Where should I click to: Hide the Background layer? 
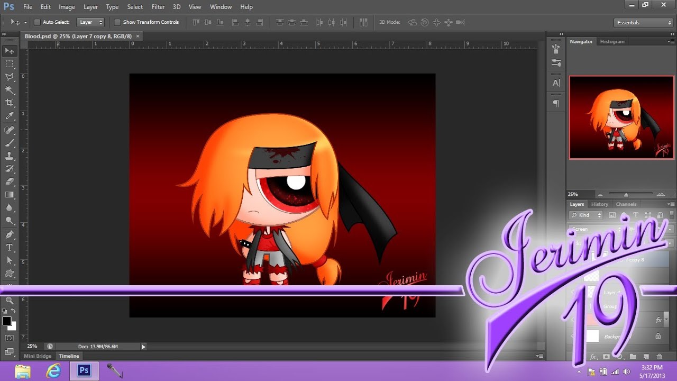point(573,336)
